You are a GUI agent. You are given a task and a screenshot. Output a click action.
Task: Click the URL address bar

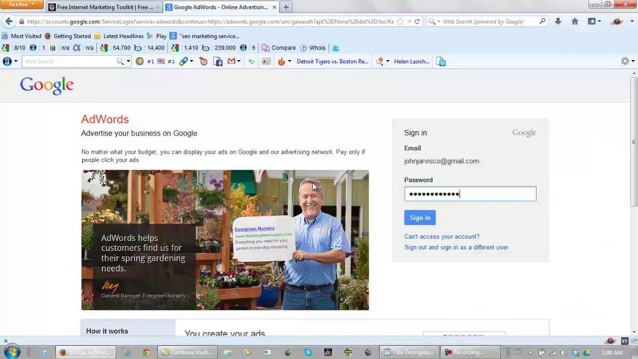[210, 21]
